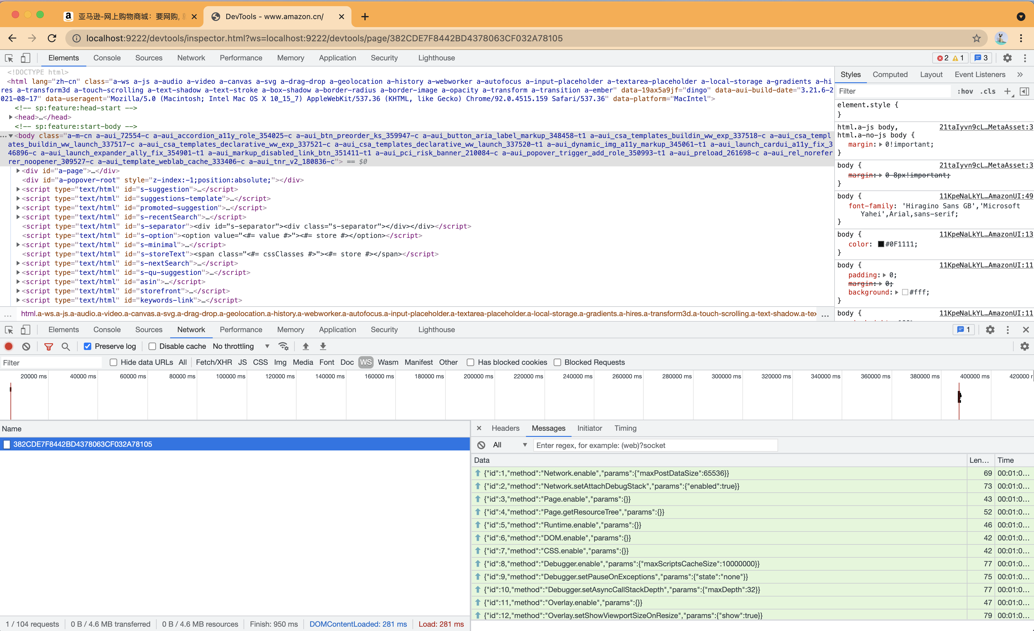Check Has blocked cookies

tap(470, 362)
